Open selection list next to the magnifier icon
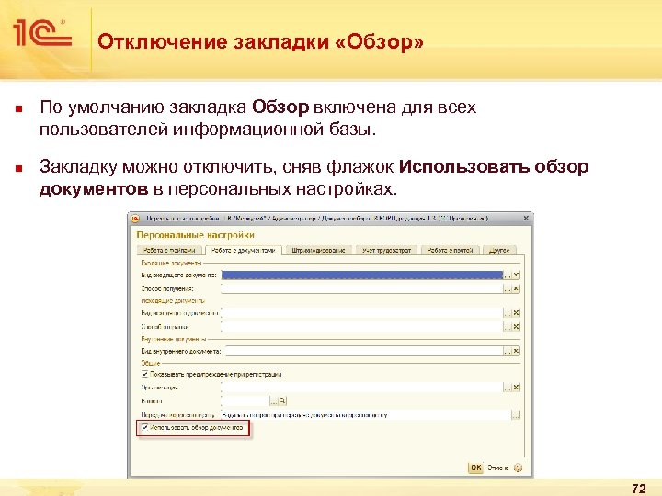The width and height of the screenshot is (662, 496). (274, 400)
